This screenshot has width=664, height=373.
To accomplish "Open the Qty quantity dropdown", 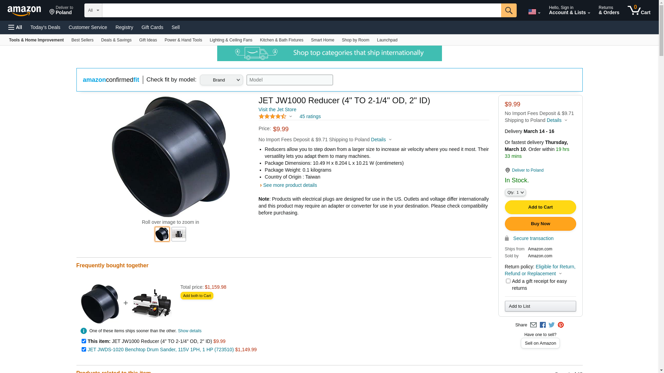I will pyautogui.click(x=515, y=192).
